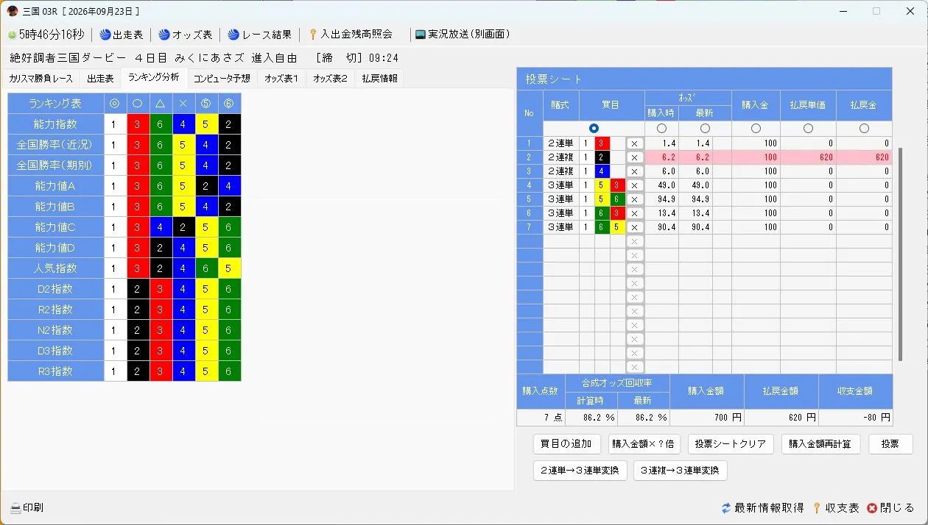The height and width of the screenshot is (525, 928).
Task: Select the 購入時 odds radio button
Action: point(661,129)
